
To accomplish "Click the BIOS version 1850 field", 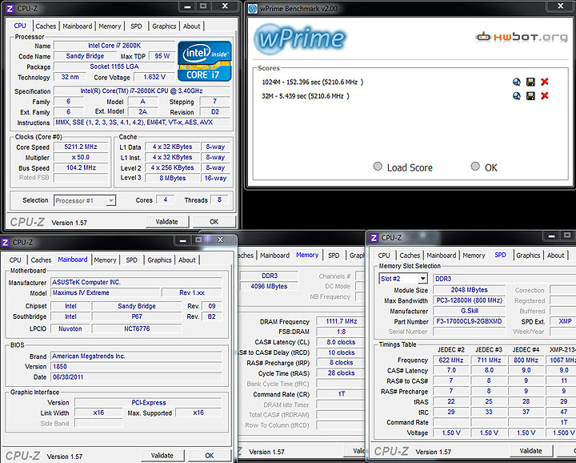I will (136, 367).
